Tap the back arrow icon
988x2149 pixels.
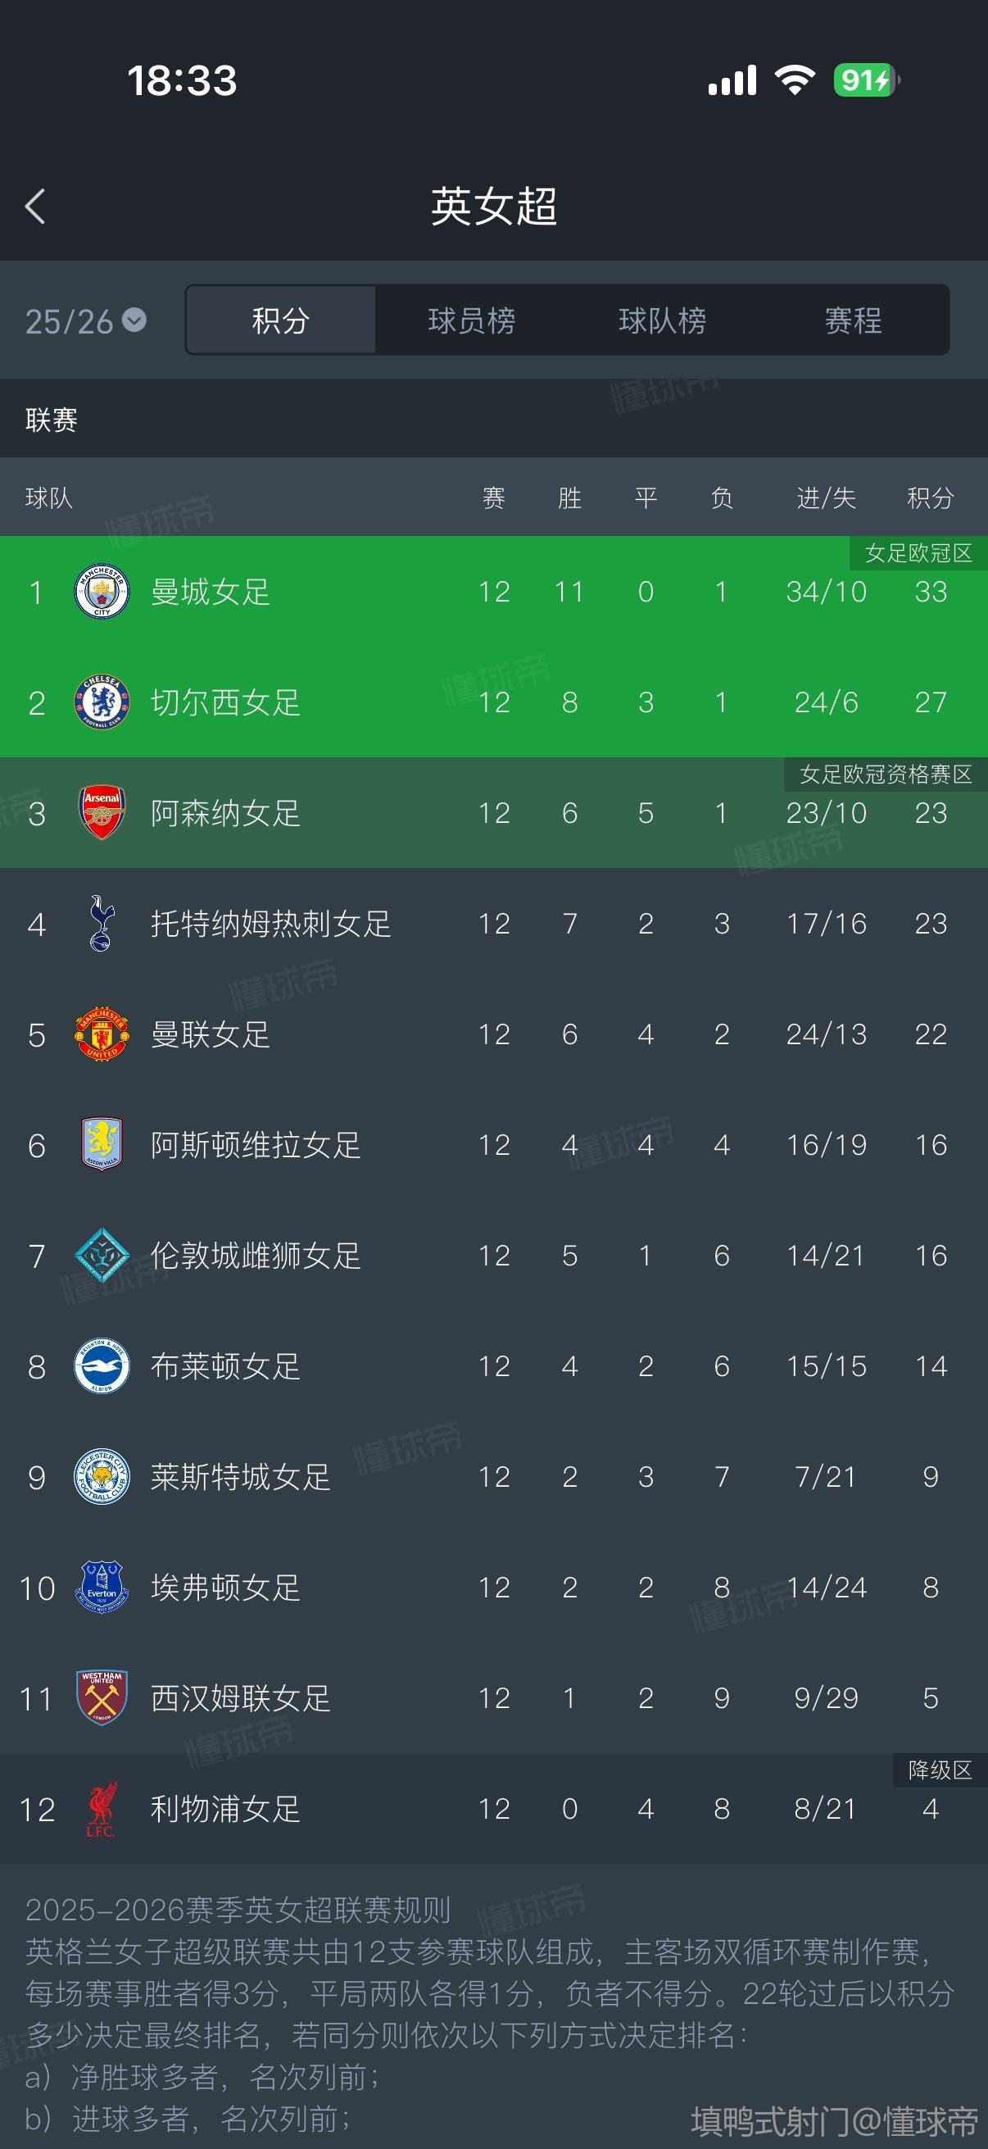click(35, 206)
